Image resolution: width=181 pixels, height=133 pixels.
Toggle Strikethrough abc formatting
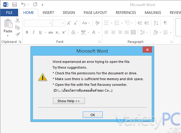[51, 32]
